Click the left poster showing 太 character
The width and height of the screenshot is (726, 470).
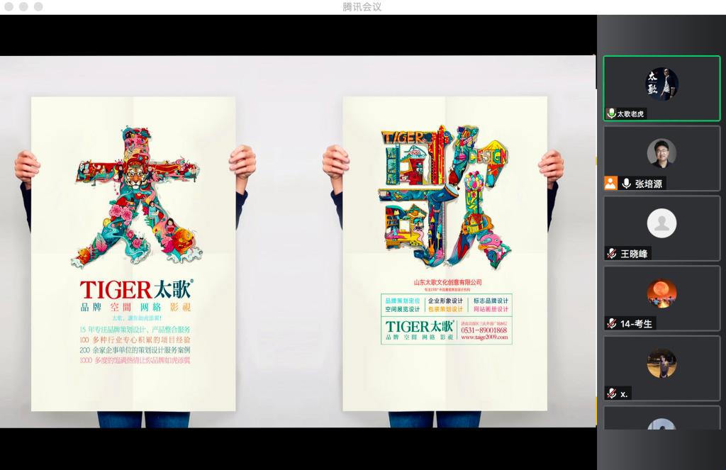[x=133, y=253]
